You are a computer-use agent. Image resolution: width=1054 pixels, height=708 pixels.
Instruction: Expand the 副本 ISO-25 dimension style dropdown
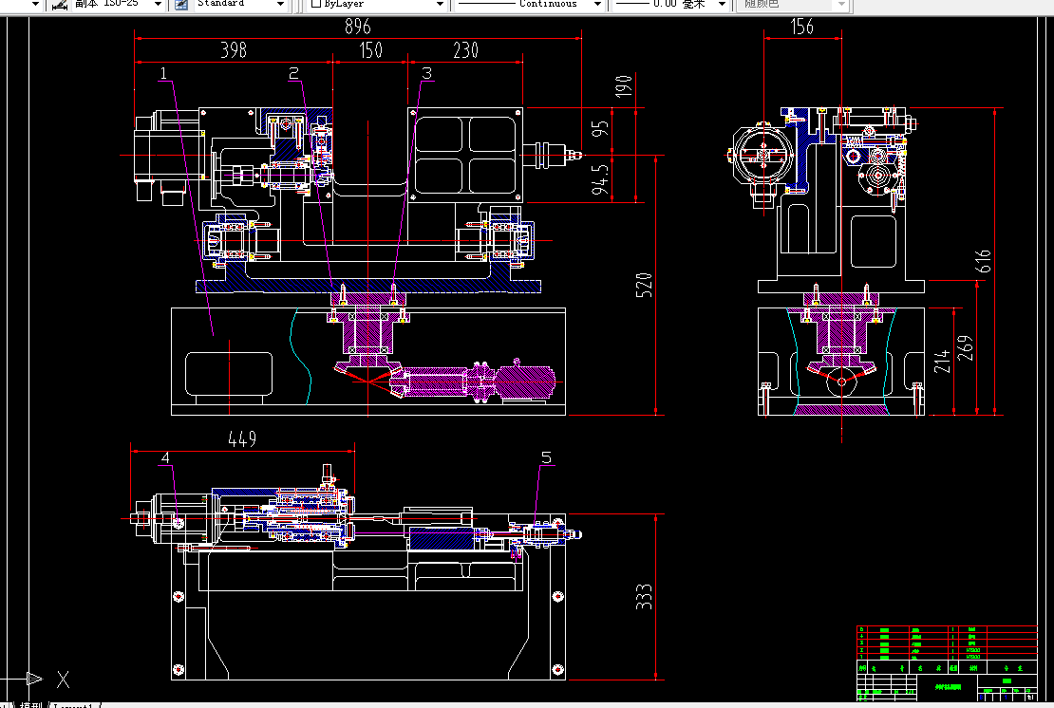pyautogui.click(x=158, y=4)
